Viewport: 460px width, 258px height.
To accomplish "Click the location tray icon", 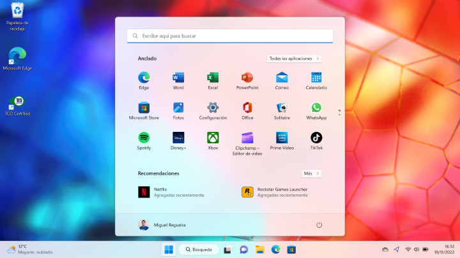I will 397,249.
